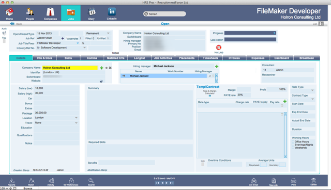Open the Matched CVs tab

pyautogui.click(x=116, y=58)
